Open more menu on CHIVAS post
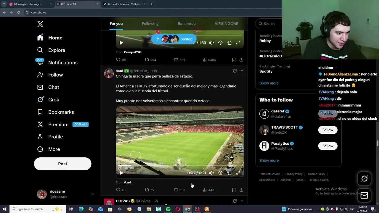 click(x=241, y=201)
